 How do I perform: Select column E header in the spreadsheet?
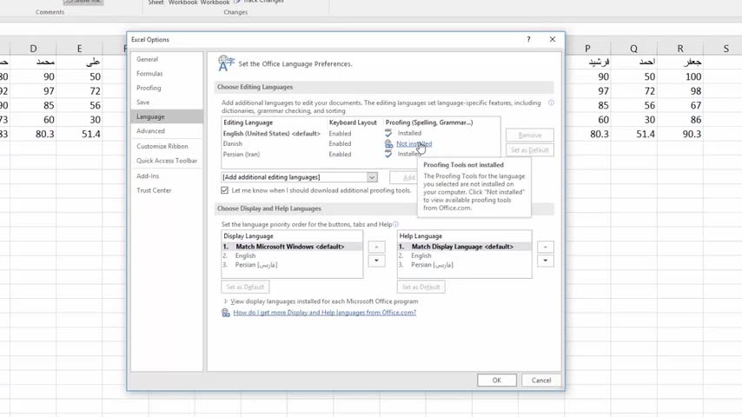click(x=79, y=49)
